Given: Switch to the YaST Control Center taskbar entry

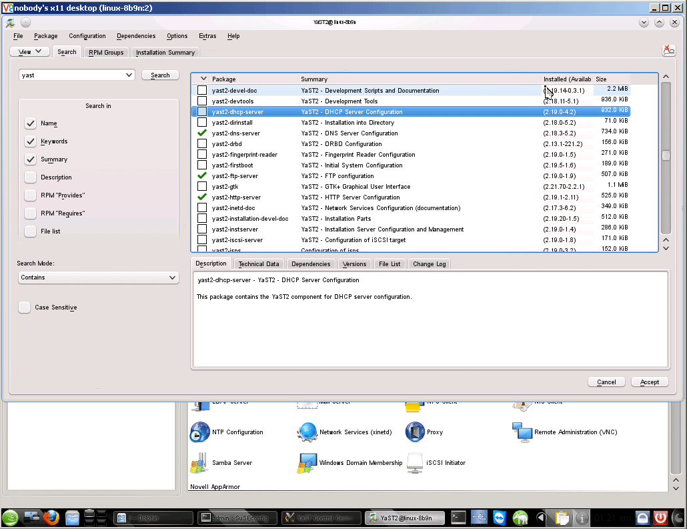Looking at the screenshot, I should pyautogui.click(x=321, y=518).
